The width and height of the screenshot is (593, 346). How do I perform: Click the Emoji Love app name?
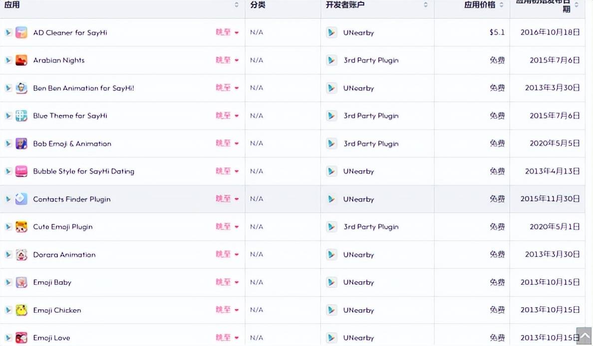tap(51, 338)
